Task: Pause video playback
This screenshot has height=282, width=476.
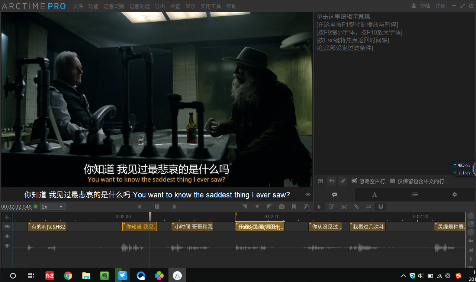Action: tap(157, 207)
